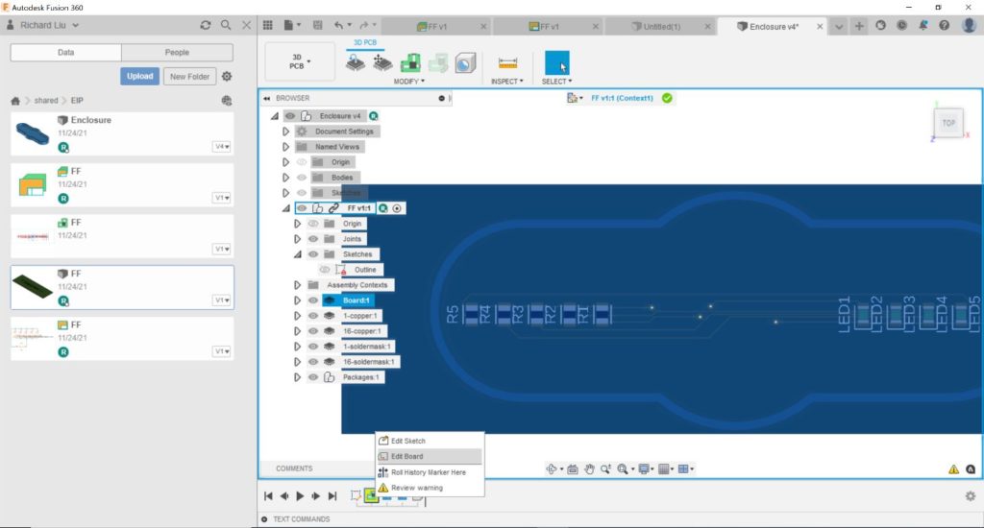Open the INSPECT dropdown menu
Screen dimensions: 984x528
pos(506,82)
